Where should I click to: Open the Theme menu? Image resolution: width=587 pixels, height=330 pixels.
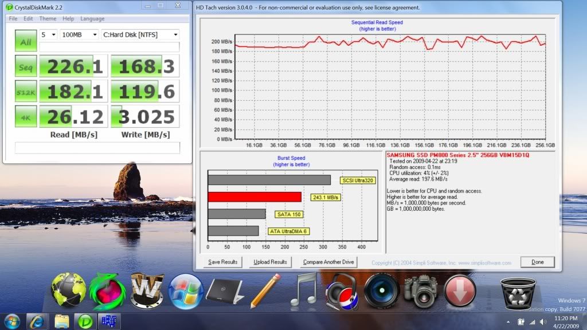[x=48, y=19]
